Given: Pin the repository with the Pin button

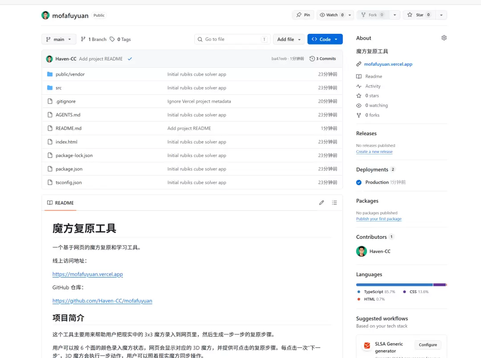Looking at the screenshot, I should click(303, 15).
